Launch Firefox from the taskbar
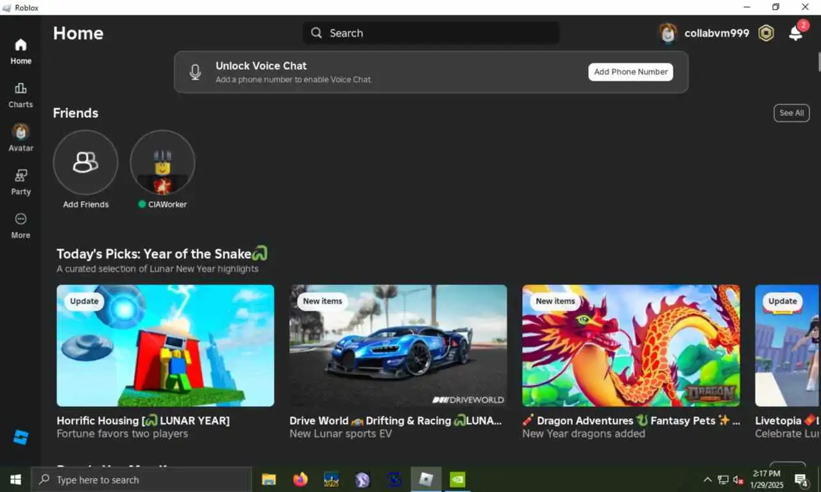821x492 pixels. (300, 479)
